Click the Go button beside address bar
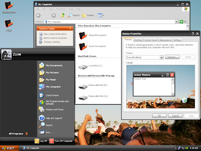 [183, 22]
